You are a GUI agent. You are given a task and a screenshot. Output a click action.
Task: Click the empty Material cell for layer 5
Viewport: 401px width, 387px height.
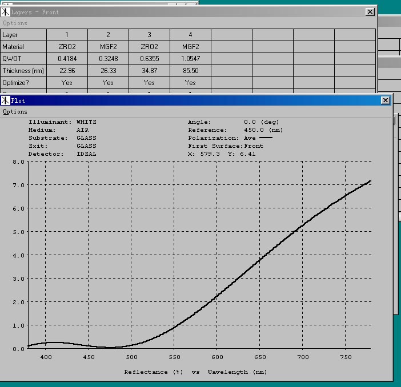(x=232, y=47)
